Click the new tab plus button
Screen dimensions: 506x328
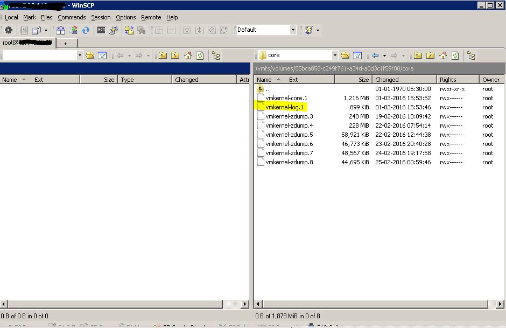click(x=66, y=43)
